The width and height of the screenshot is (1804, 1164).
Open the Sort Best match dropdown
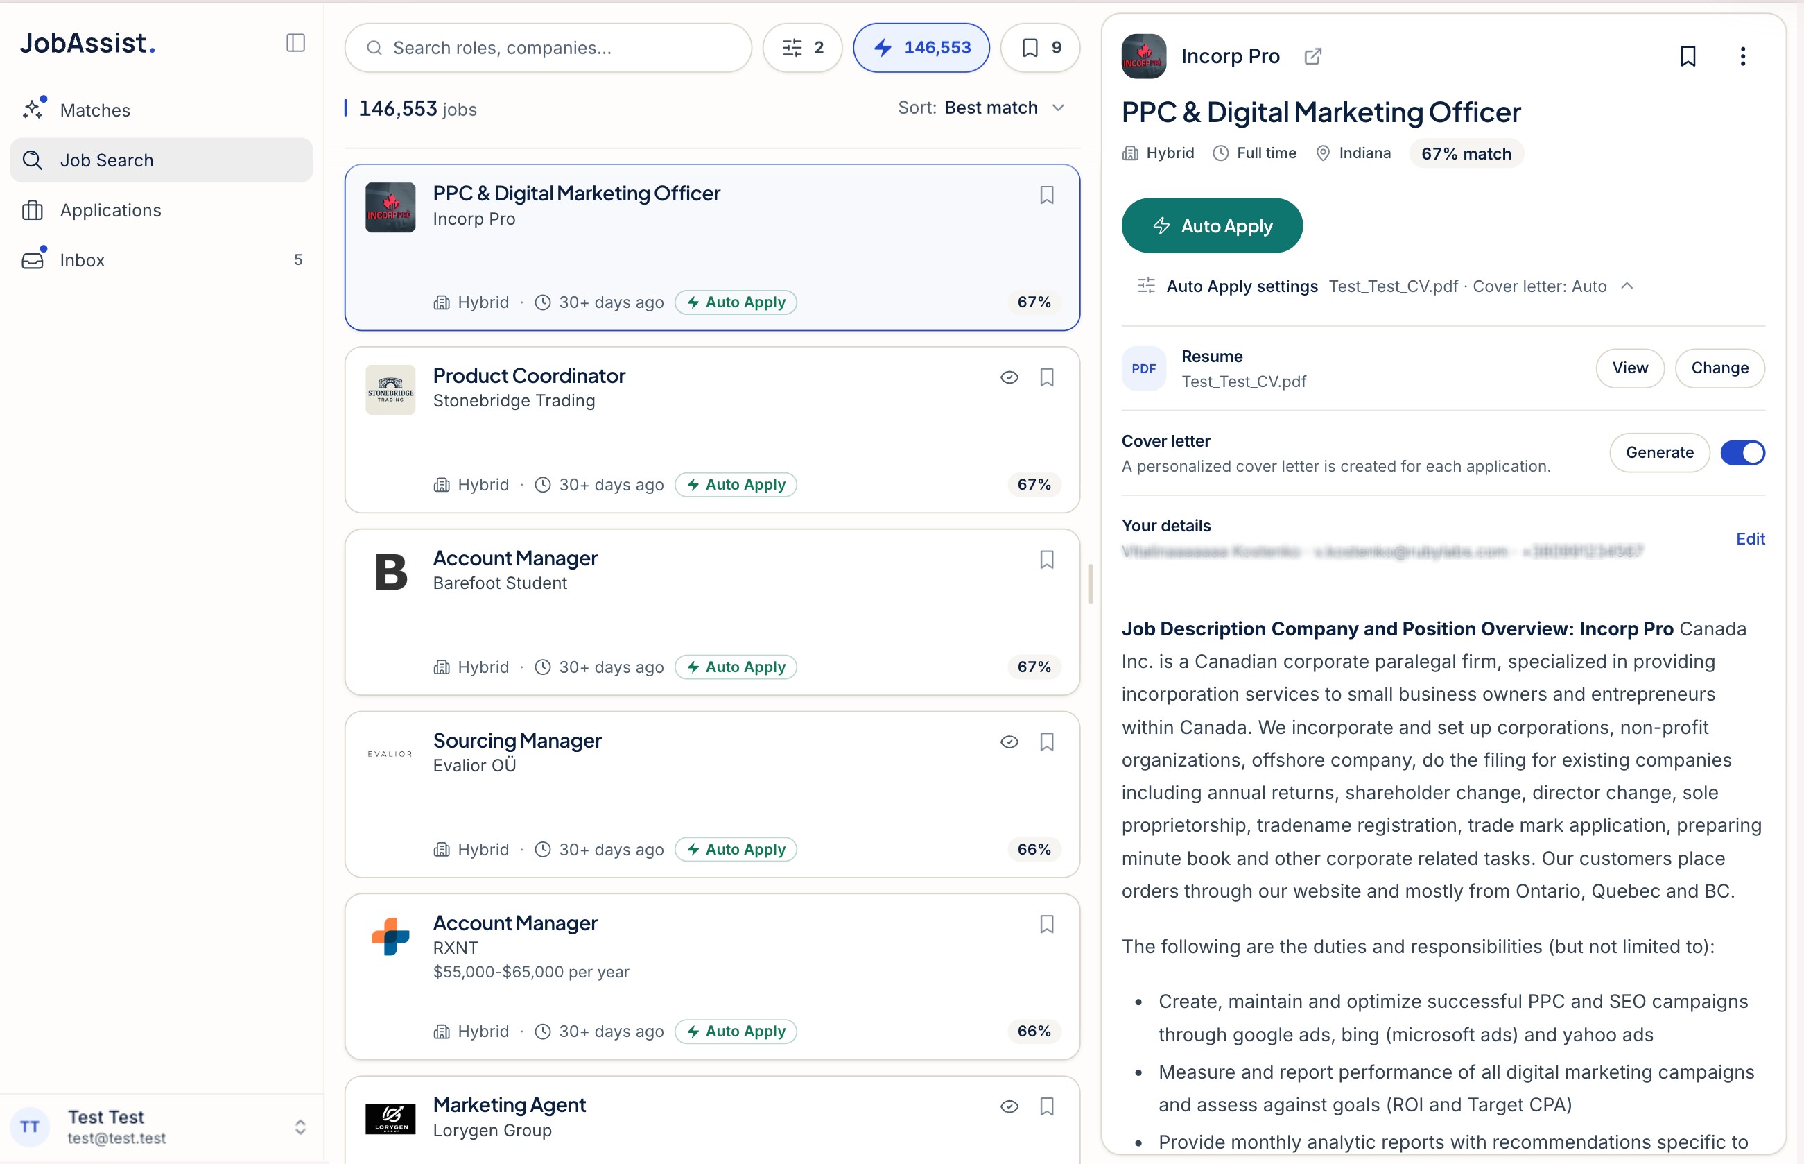tap(982, 108)
